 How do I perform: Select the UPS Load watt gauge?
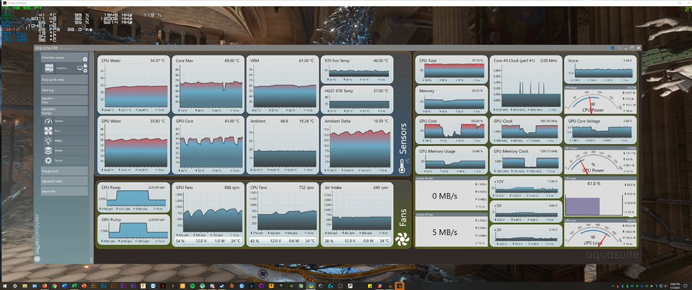pyautogui.click(x=600, y=233)
